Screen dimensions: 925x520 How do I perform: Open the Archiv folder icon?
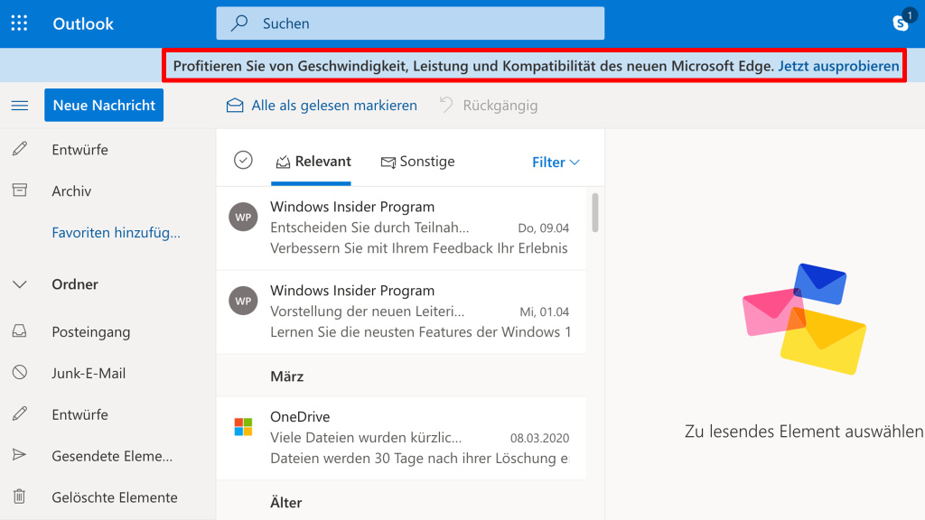20,190
